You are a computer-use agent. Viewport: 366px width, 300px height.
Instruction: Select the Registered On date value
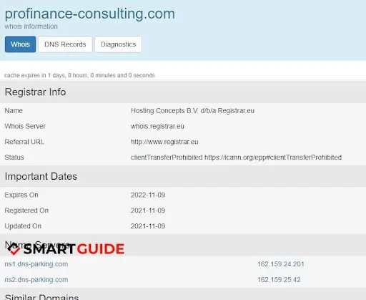148,211
